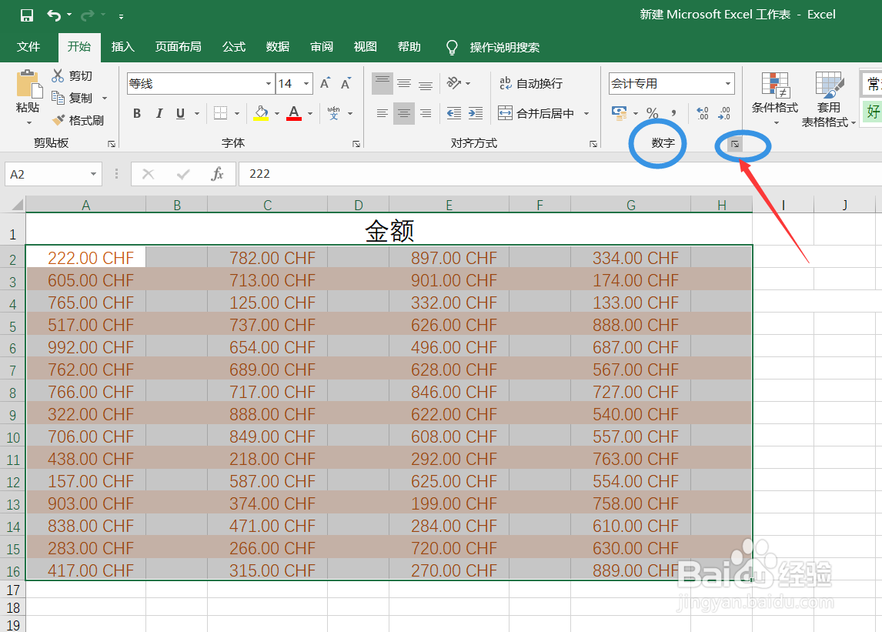Increase indent
The image size is (882, 632).
tap(476, 113)
